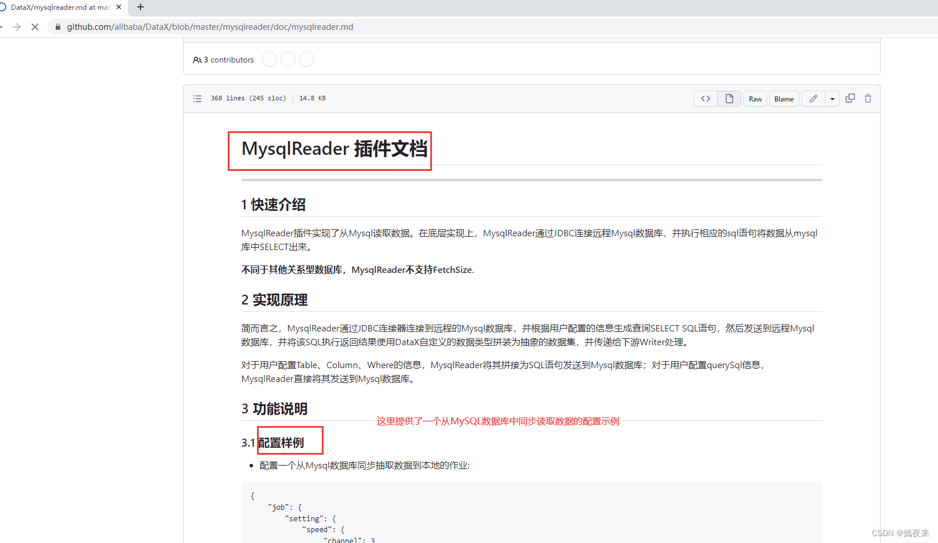Image resolution: width=938 pixels, height=543 pixels.
Task: Click the "setting": { code line
Action: [310, 518]
